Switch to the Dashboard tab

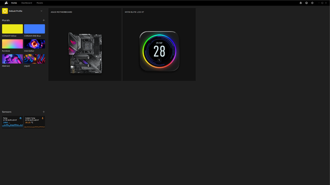pyautogui.click(x=27, y=3)
